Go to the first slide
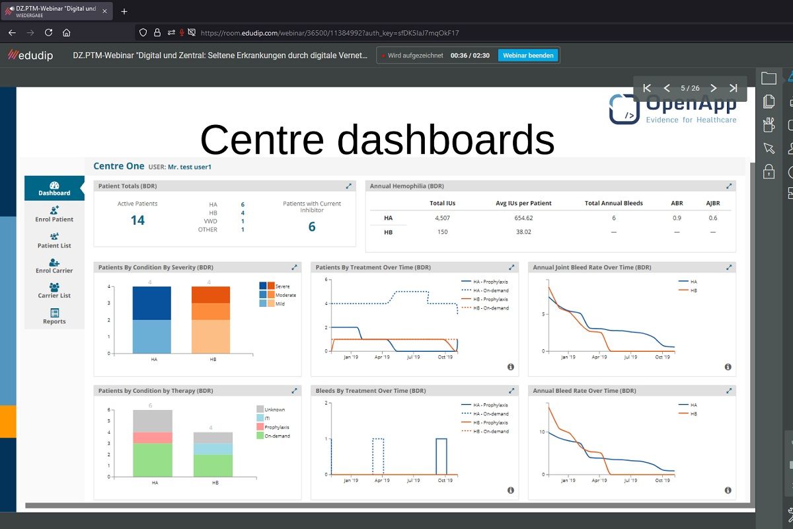 pos(647,88)
